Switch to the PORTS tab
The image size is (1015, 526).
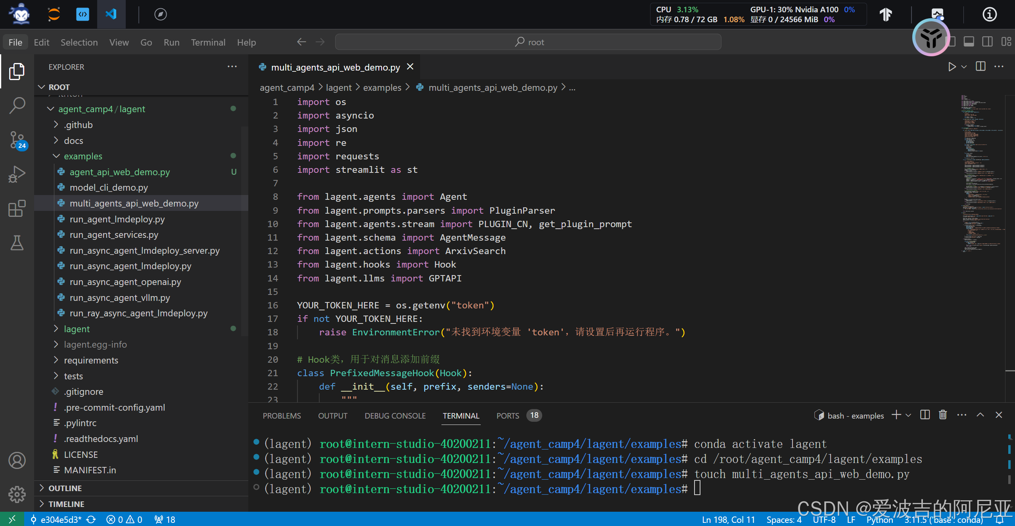click(x=508, y=415)
